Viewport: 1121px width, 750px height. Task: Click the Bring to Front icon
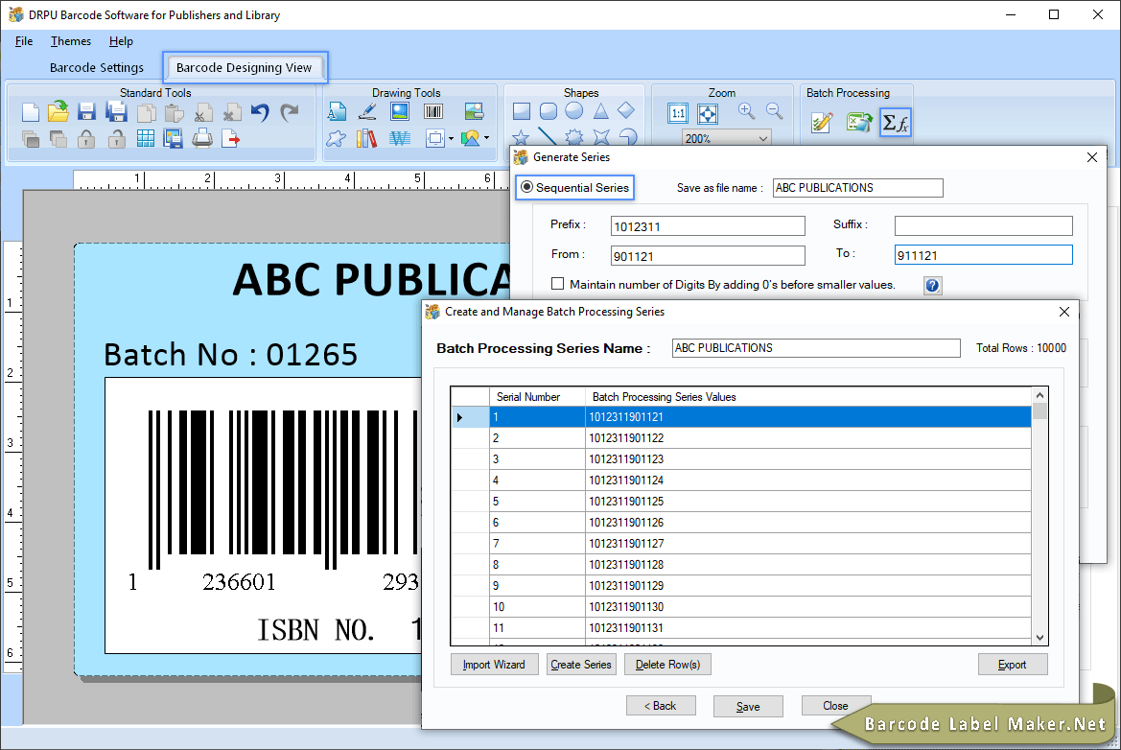[30, 139]
